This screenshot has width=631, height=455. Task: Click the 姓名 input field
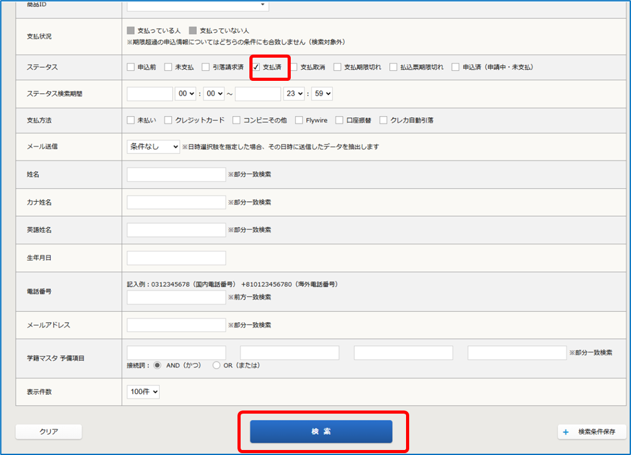coord(176,174)
